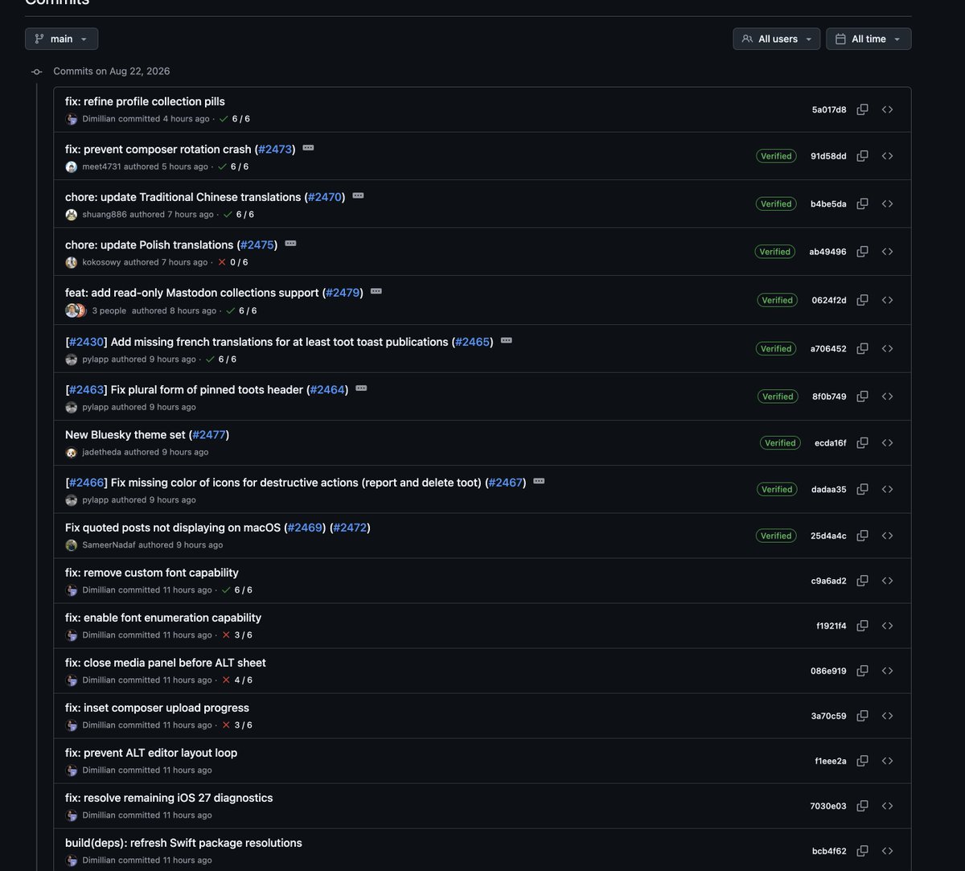View failed 0 / 6 checks on Polish translations

pos(233,262)
